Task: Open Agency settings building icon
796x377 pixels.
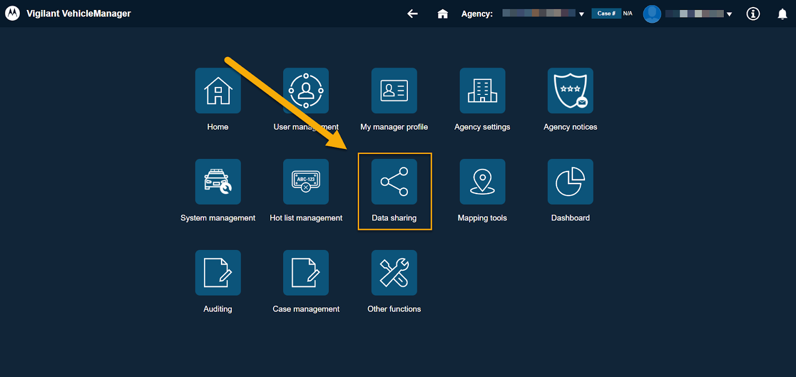Action: [x=482, y=91]
